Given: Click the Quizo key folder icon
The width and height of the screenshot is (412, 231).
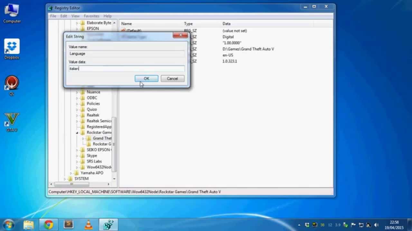Looking at the screenshot, I should pos(83,109).
